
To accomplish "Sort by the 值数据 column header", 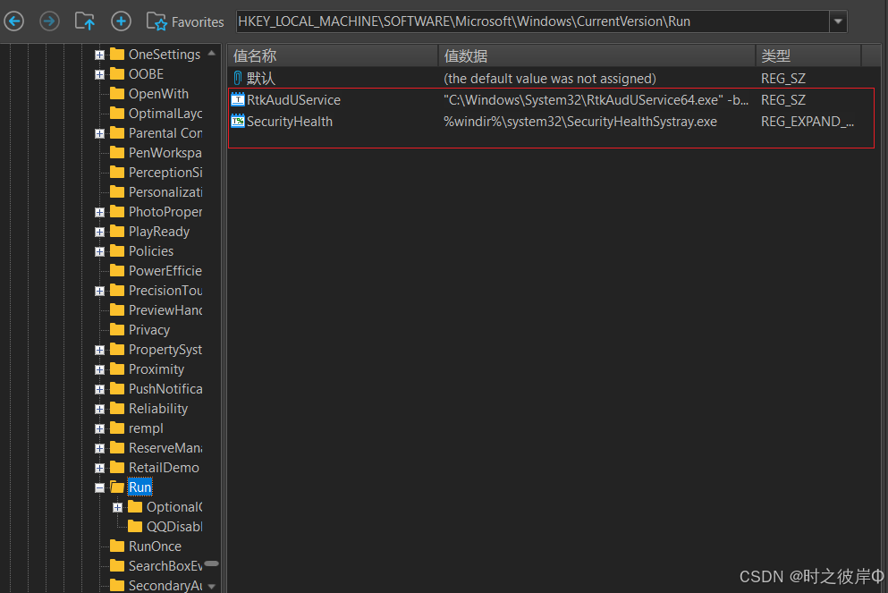I will [596, 55].
